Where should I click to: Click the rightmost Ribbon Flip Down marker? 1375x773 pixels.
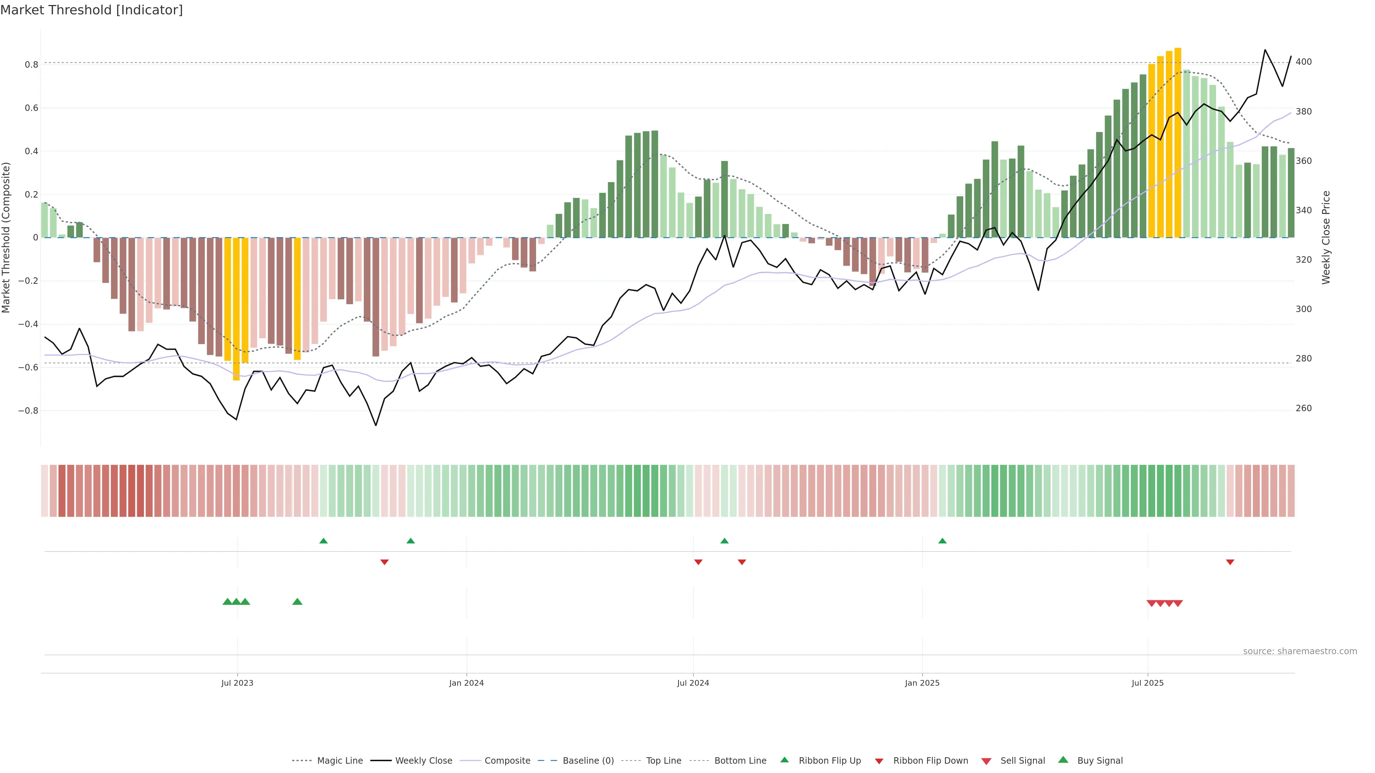tap(1230, 562)
